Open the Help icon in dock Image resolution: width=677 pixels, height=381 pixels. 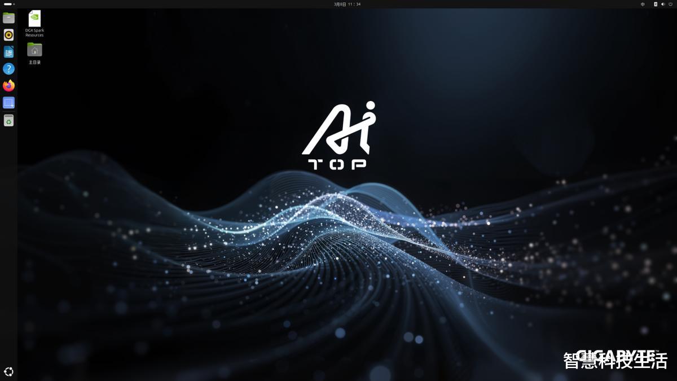pos(8,69)
